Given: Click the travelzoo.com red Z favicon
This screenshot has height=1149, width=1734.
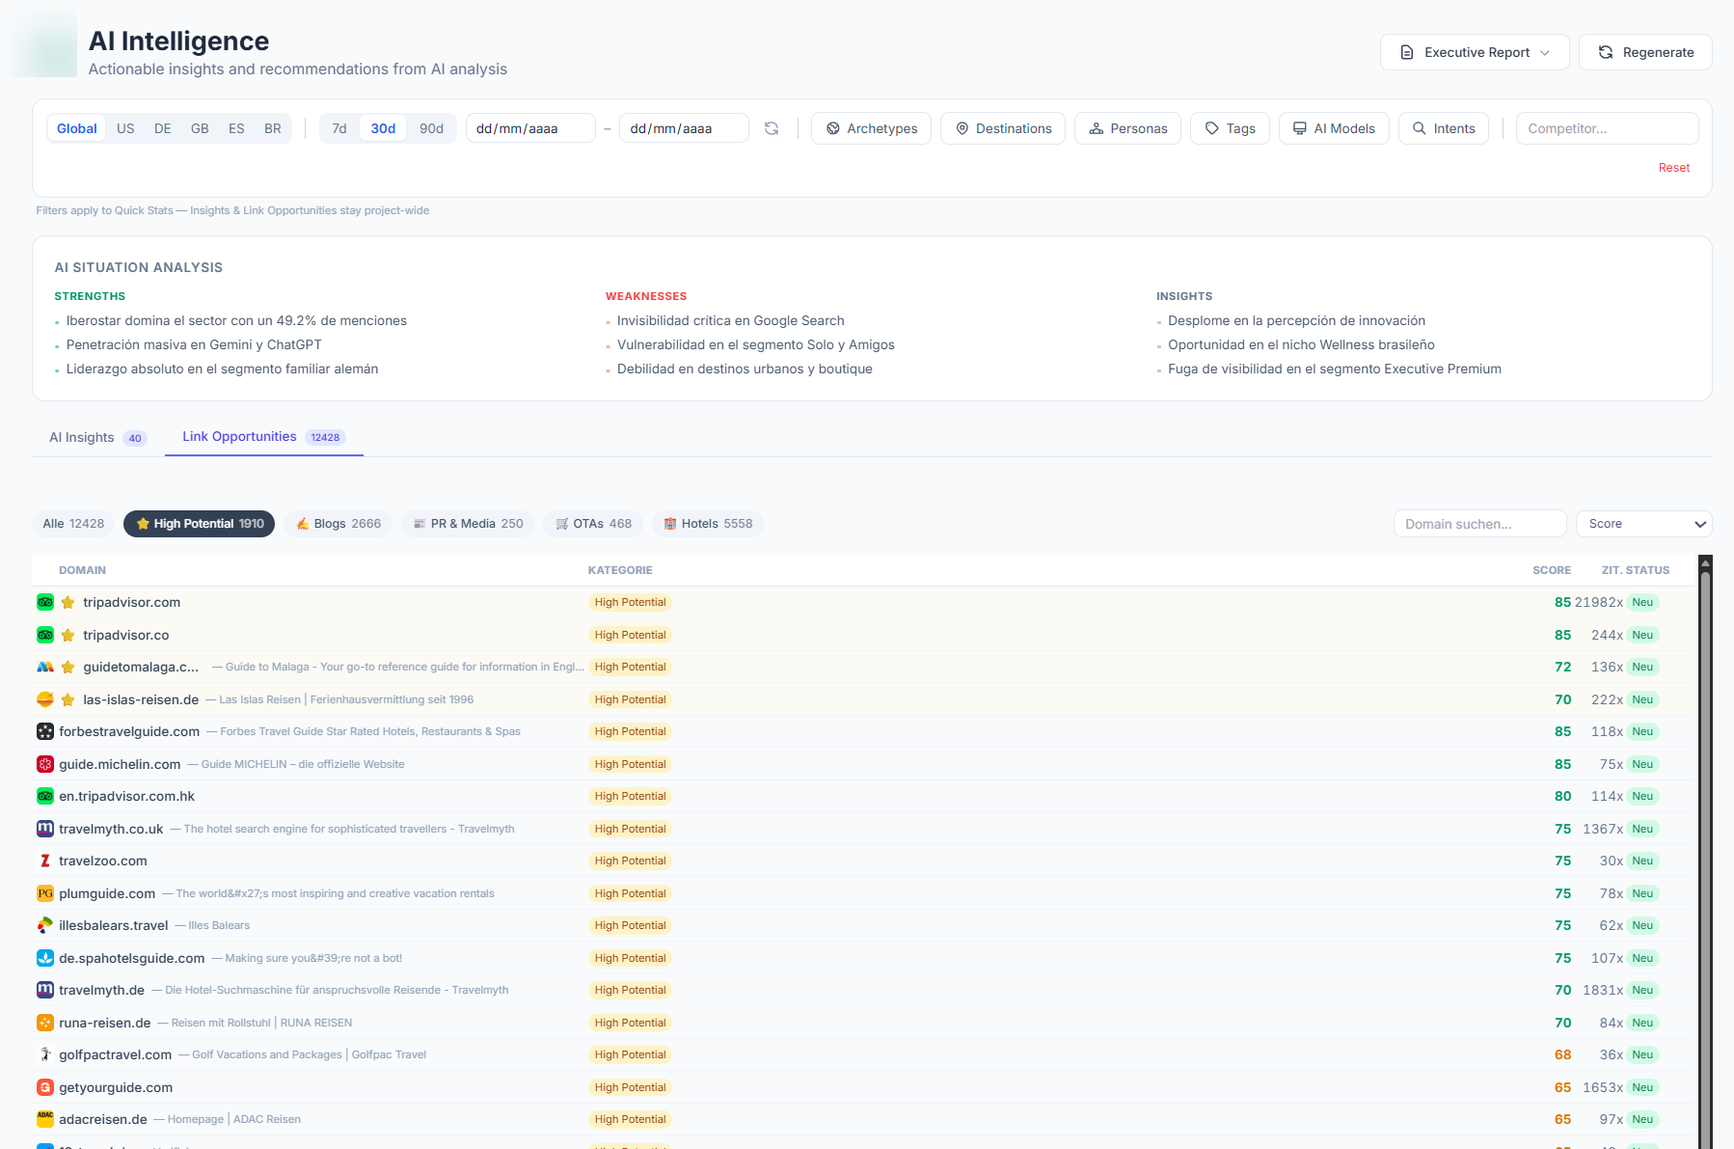Looking at the screenshot, I should [x=45, y=861].
